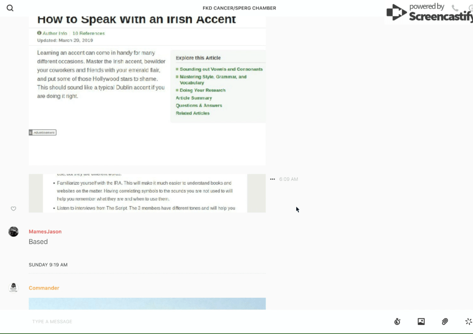Click the Commander username
This screenshot has width=473, height=334.
44,288
